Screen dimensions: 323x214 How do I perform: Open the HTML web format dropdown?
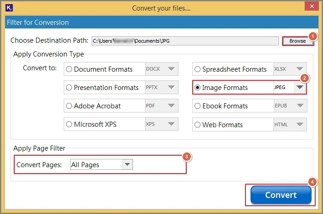tap(290, 124)
